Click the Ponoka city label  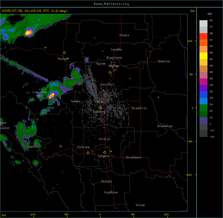(124, 35)
